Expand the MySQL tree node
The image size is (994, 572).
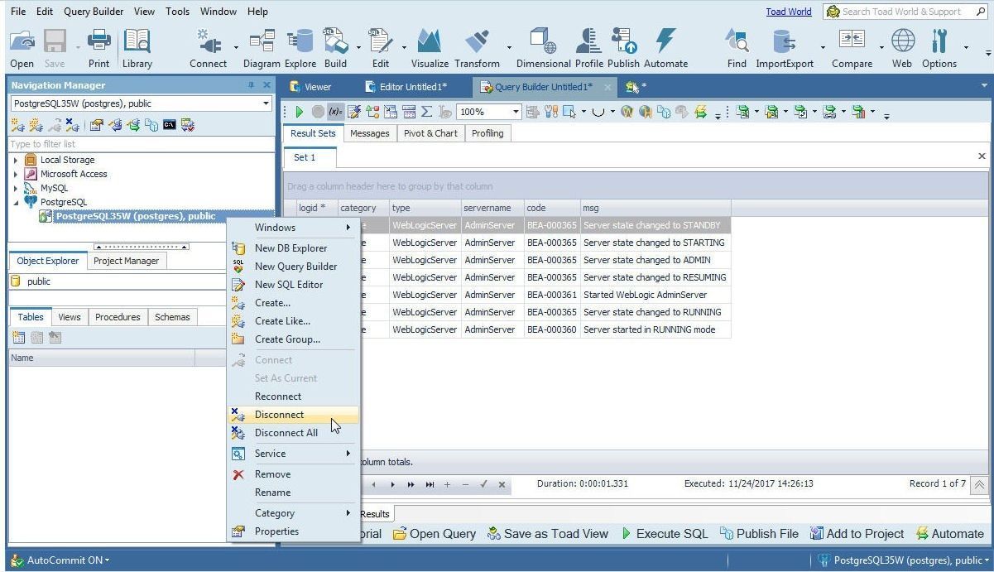pos(16,188)
